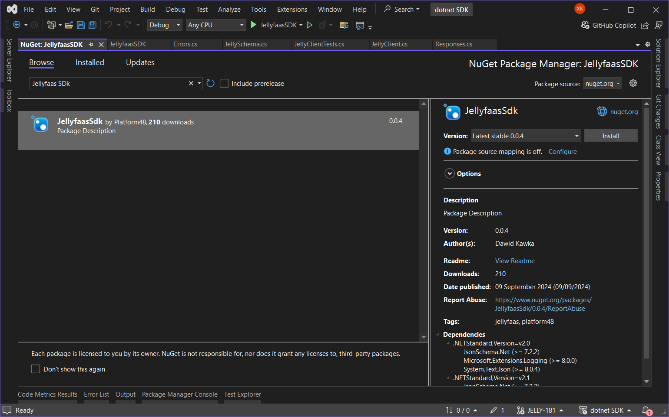
Task: Toggle the Include prerelease checkbox
Action: click(x=224, y=83)
